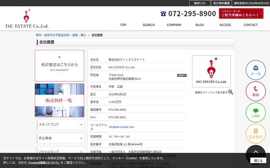Click the ハウスメーカーのご担当者様はこちらへ red banner
The image size is (270, 168).
241,13
